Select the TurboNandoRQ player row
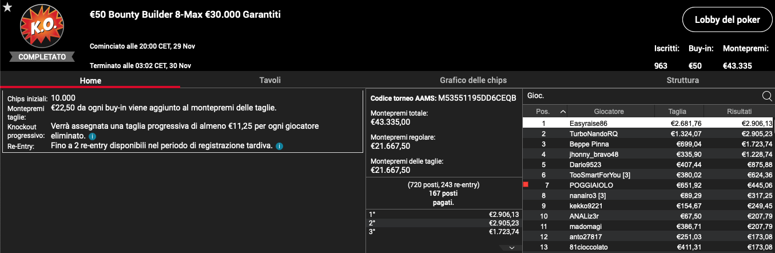The image size is (775, 253). [x=649, y=133]
